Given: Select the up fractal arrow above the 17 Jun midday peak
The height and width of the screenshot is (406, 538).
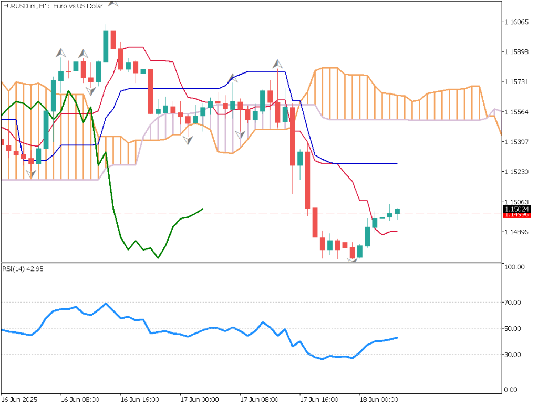Looking at the screenshot, I should click(x=277, y=64).
